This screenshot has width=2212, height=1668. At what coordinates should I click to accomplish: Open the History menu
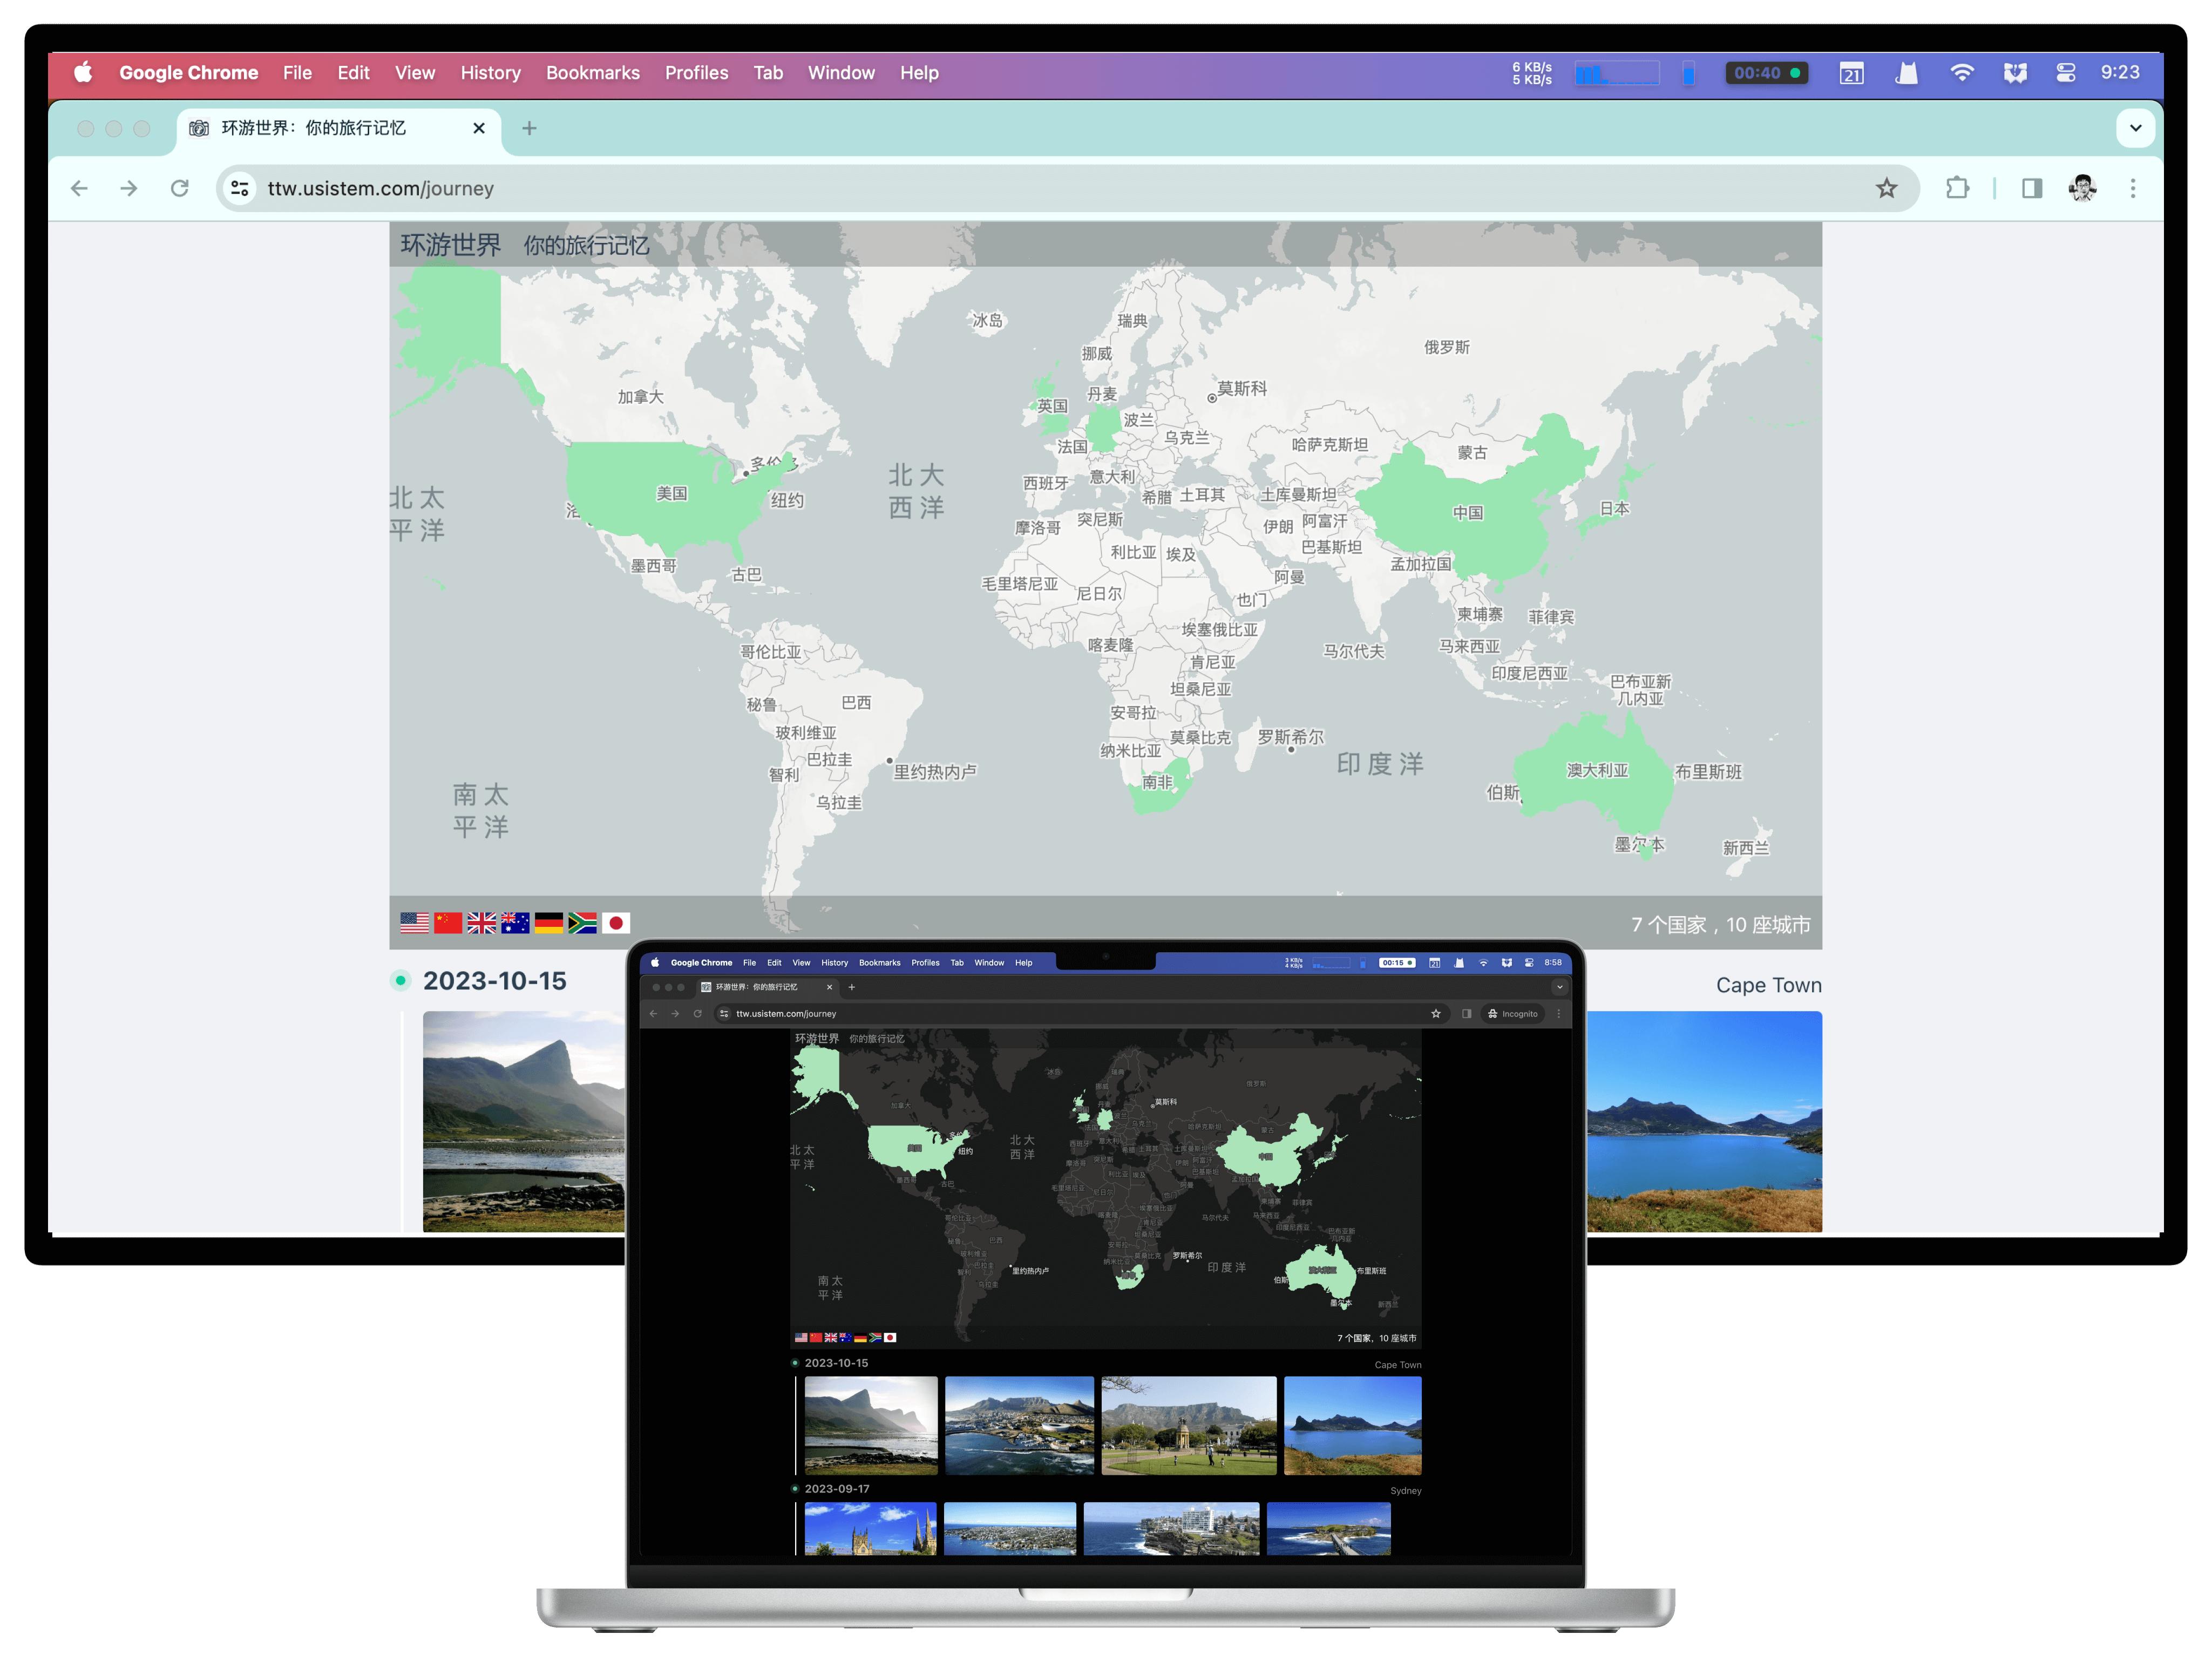tap(490, 73)
